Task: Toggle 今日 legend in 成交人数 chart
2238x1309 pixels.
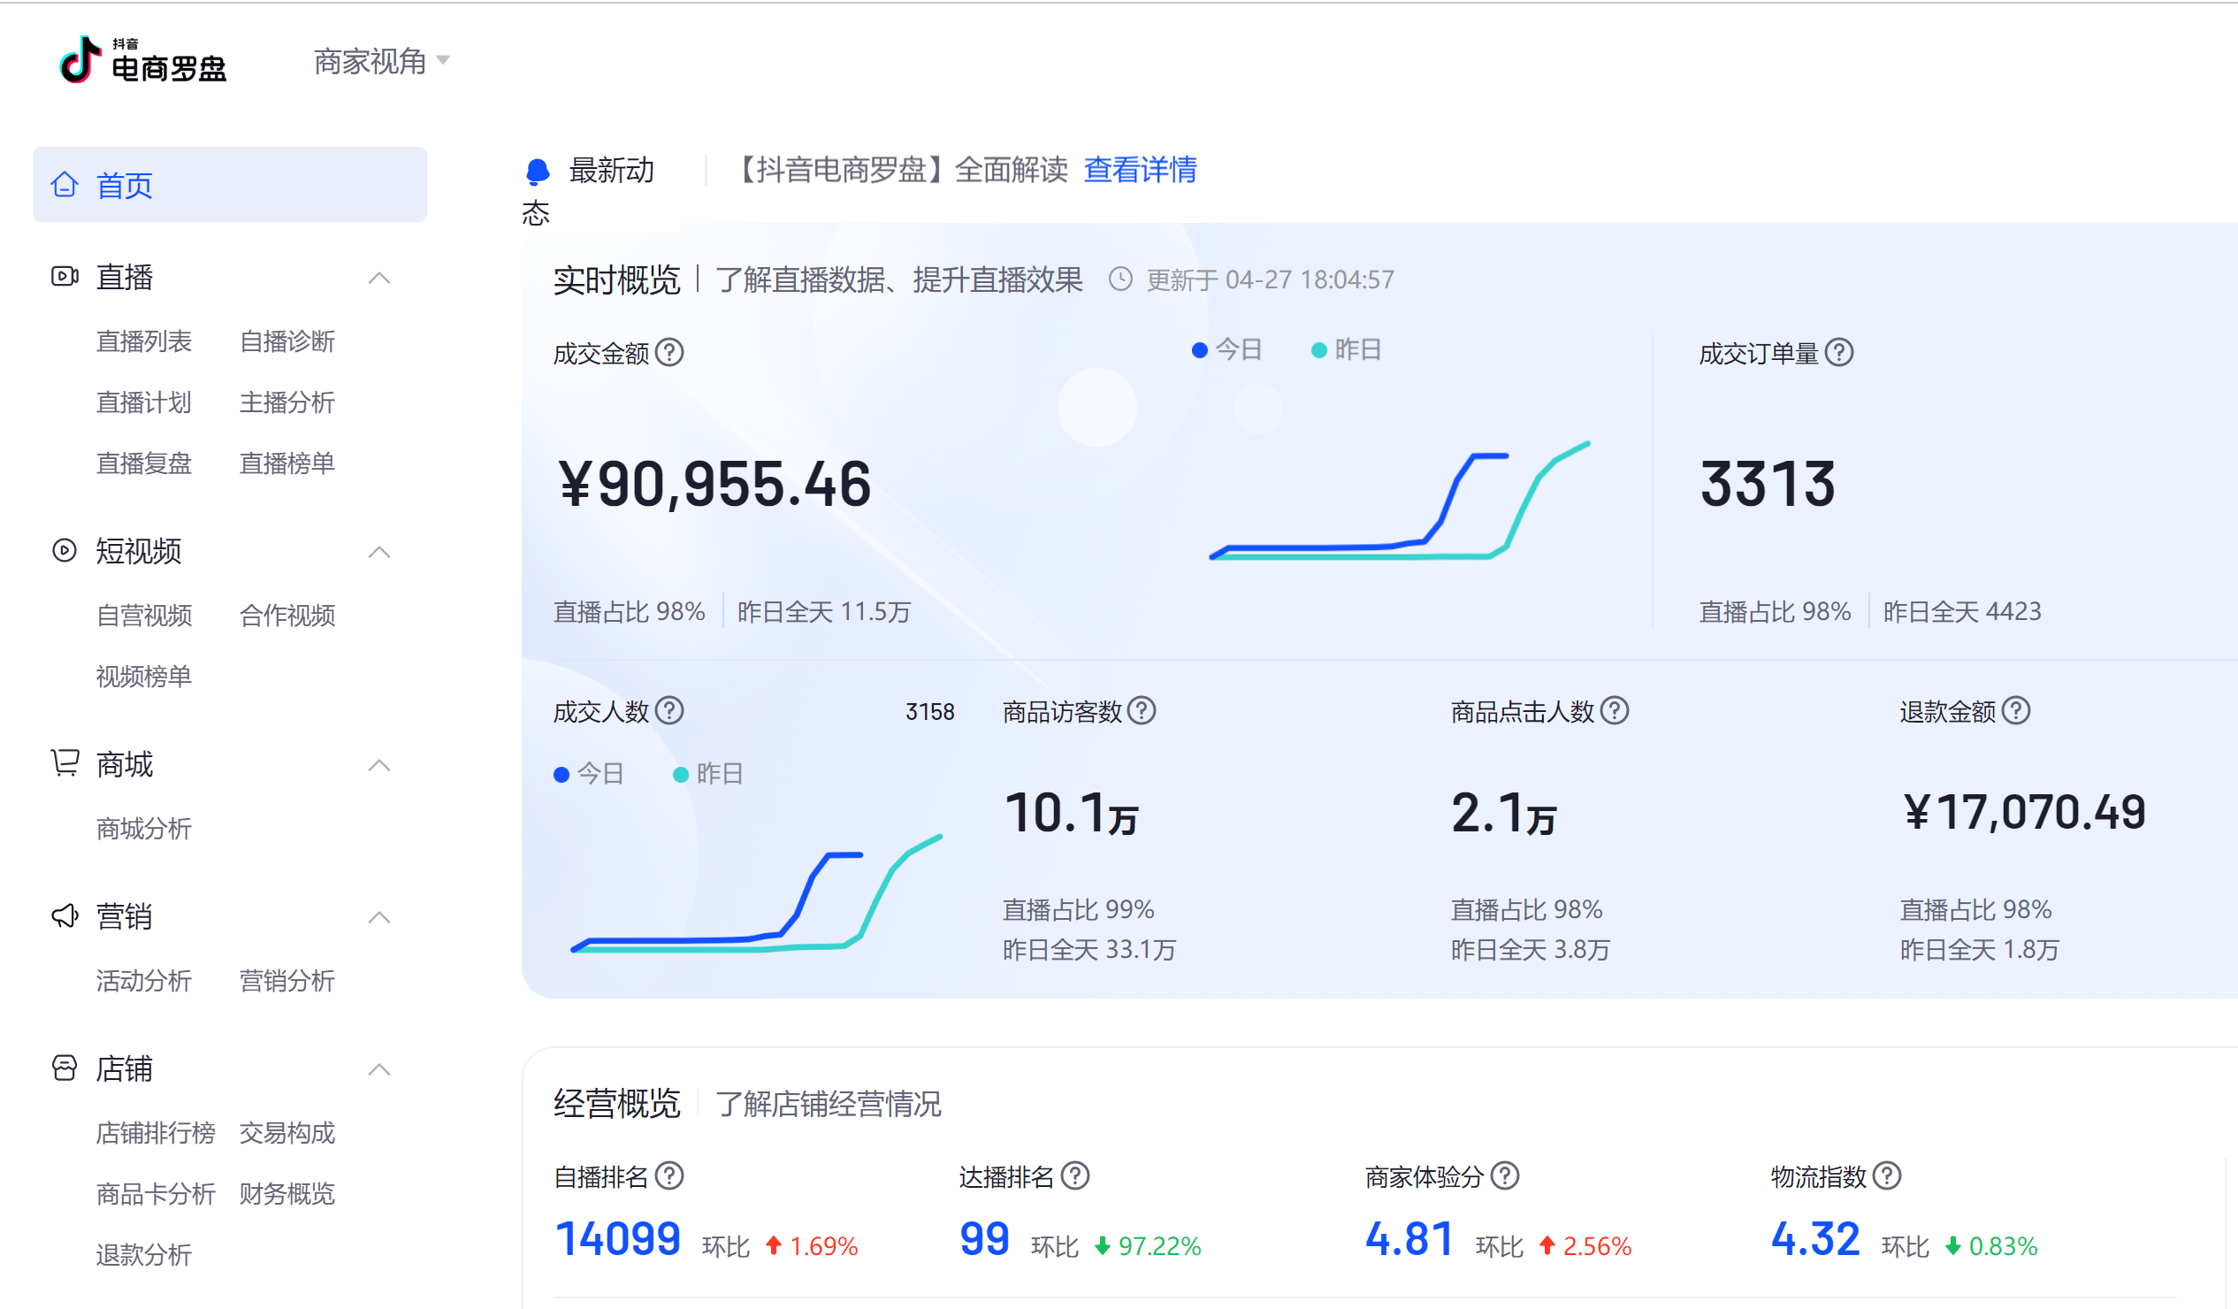Action: [x=588, y=774]
